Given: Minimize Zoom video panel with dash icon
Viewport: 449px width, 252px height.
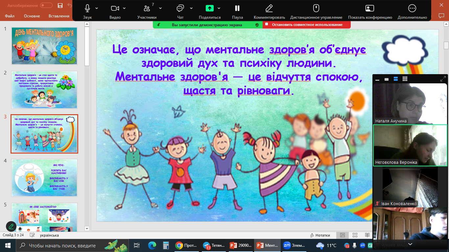Looking at the screenshot, I should (x=377, y=79).
